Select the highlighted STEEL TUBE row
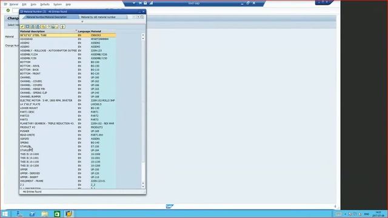The image size is (388, 218). tap(68, 35)
